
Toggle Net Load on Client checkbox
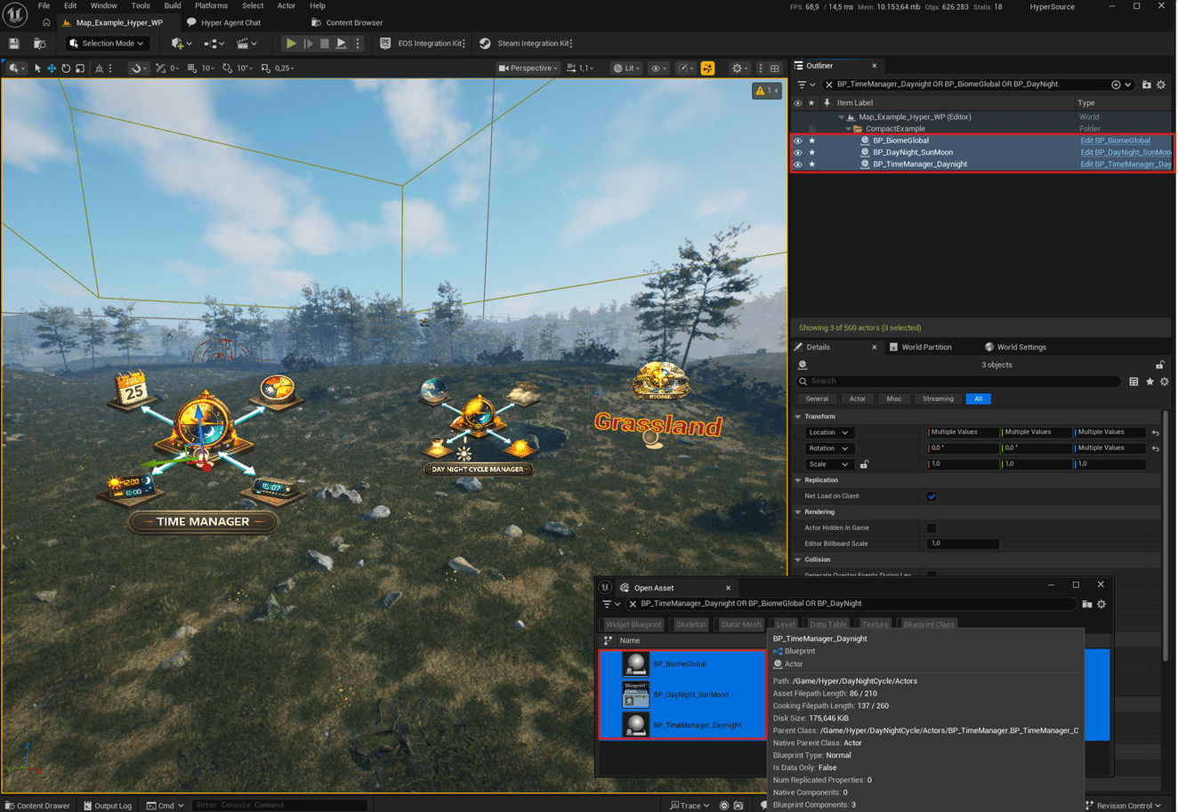932,496
